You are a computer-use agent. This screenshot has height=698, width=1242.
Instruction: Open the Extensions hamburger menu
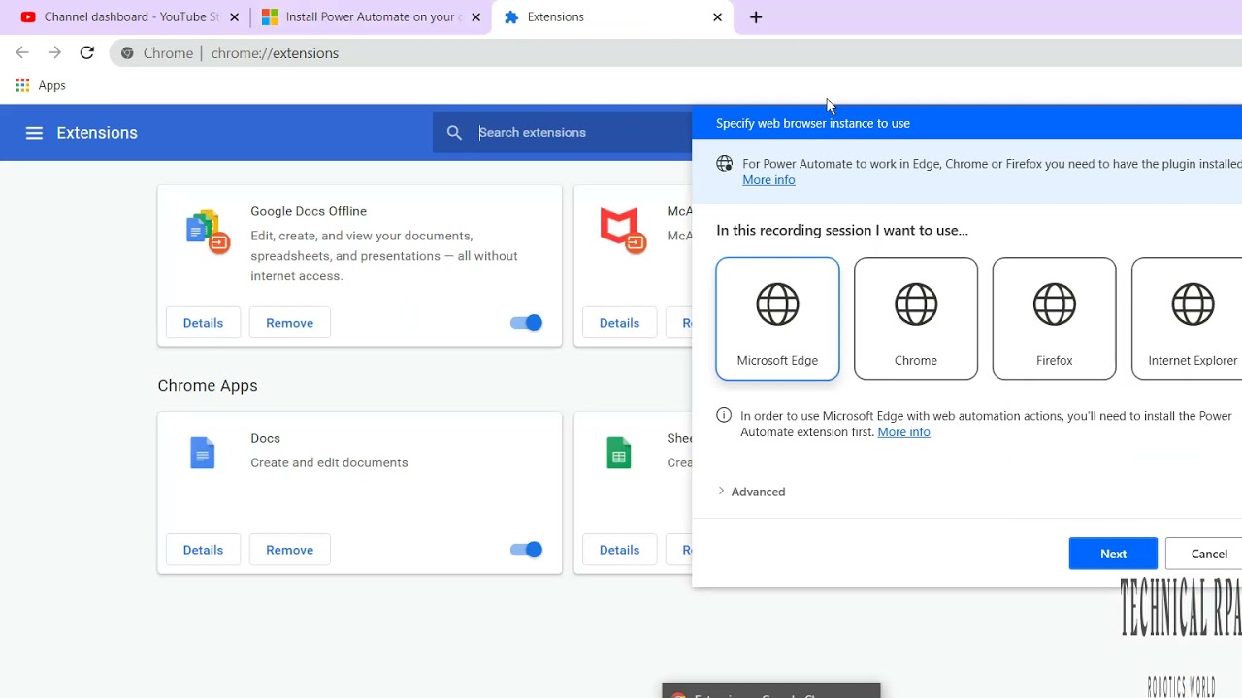34,133
